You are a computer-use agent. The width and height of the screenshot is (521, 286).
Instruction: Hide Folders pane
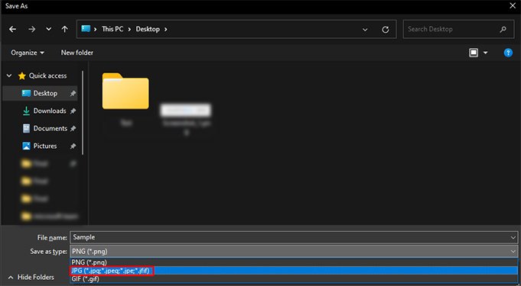[31, 278]
